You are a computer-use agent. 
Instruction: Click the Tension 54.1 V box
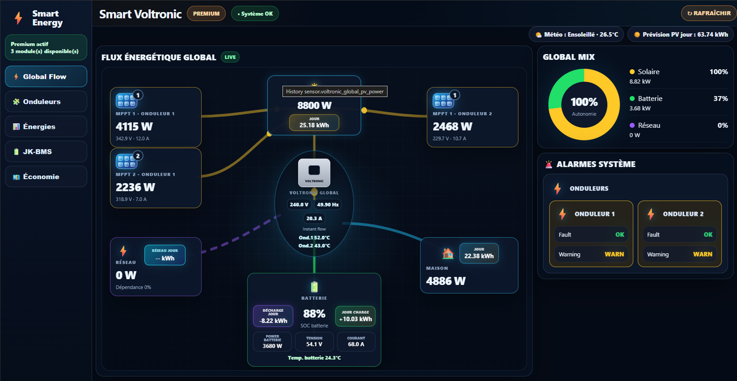pyautogui.click(x=314, y=342)
